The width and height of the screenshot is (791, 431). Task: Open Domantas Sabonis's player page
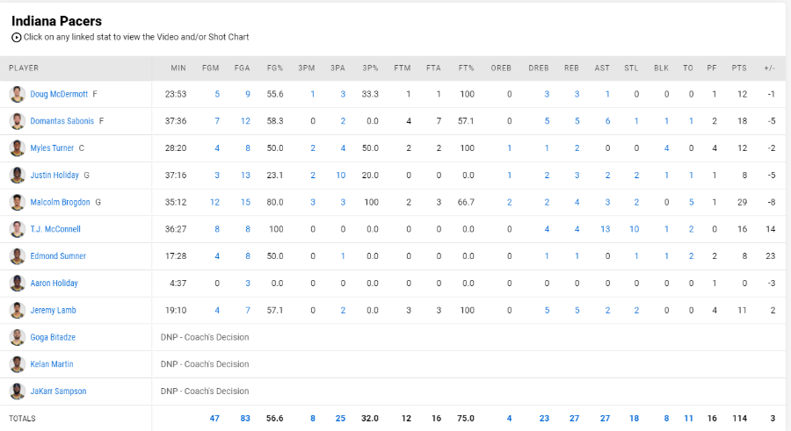click(62, 121)
